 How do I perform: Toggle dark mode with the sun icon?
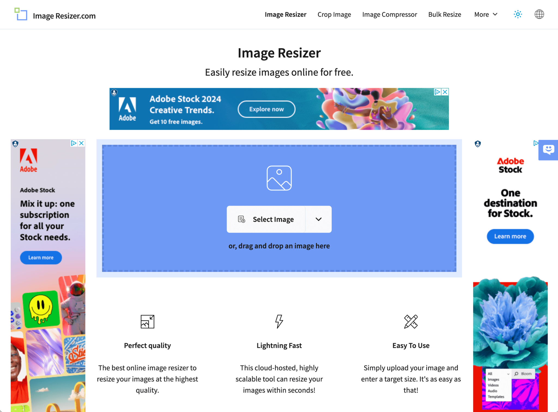point(517,14)
